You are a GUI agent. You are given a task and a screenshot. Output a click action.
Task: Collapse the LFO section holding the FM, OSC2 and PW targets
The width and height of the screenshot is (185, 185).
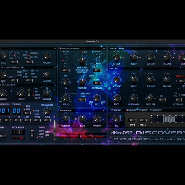55,48
